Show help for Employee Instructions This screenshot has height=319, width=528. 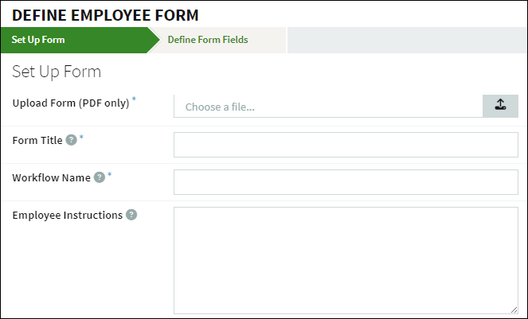pyautogui.click(x=131, y=214)
